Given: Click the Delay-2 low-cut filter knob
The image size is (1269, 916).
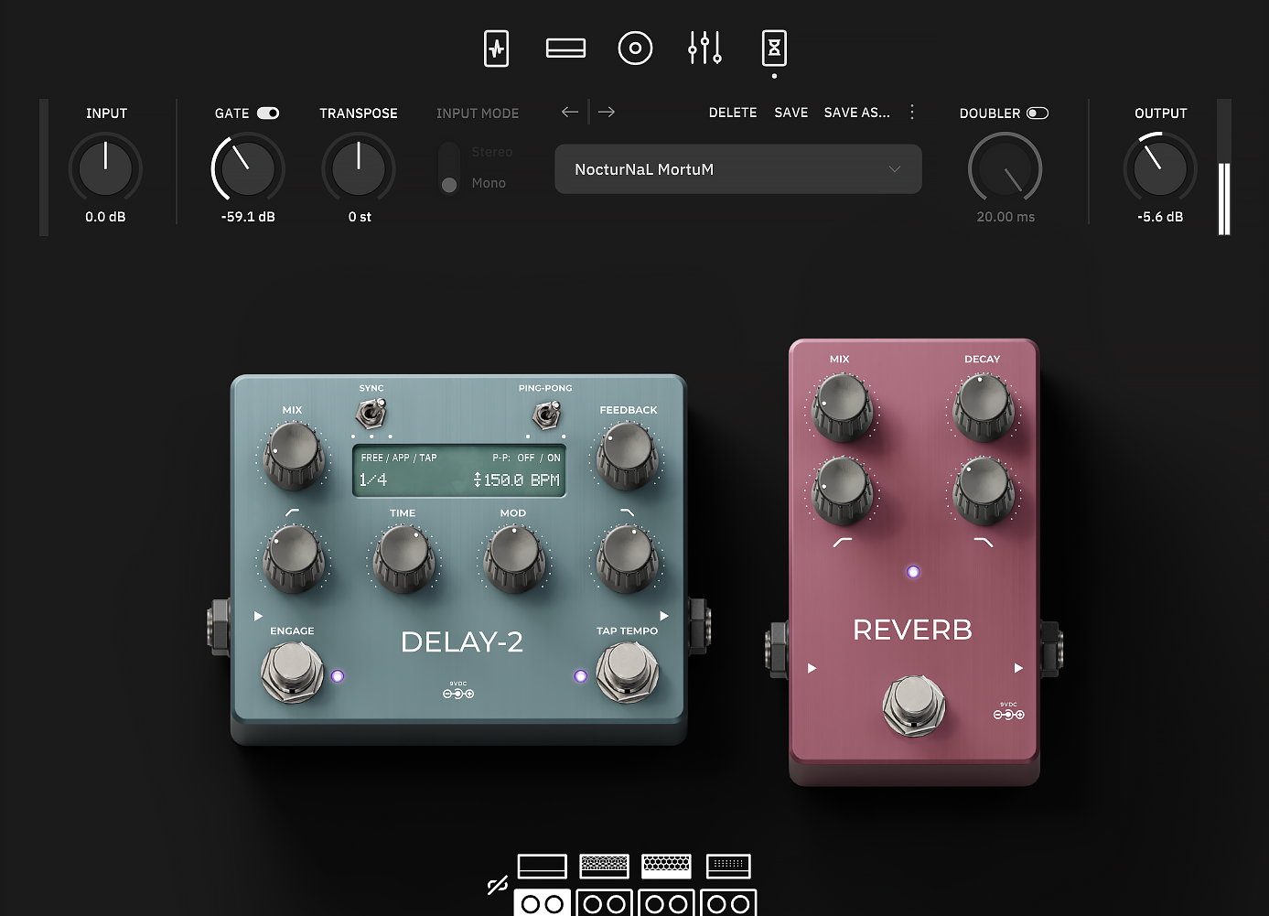Looking at the screenshot, I should [294, 558].
